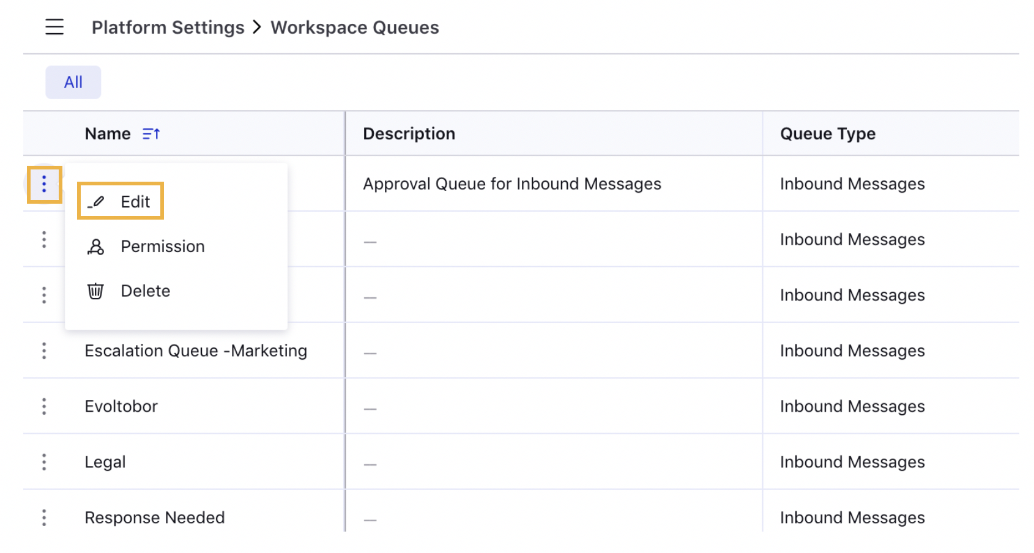The image size is (1034, 553).
Task: Select Edit from the context menu
Action: 135,202
